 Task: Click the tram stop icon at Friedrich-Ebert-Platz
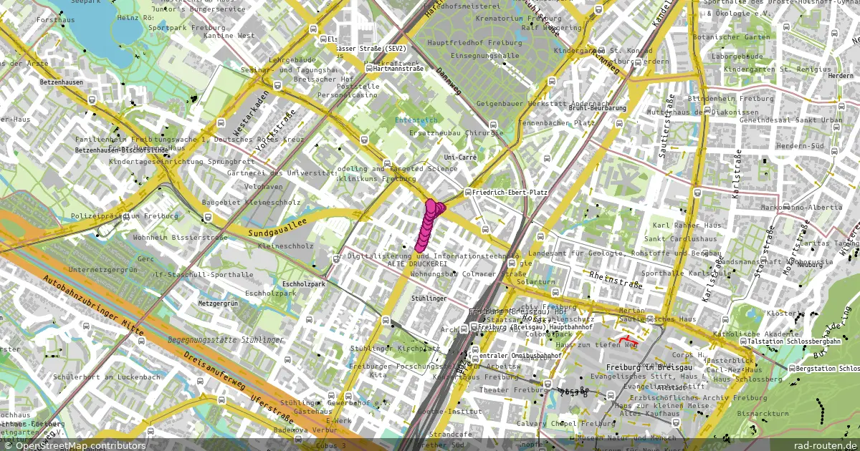pyautogui.click(x=467, y=192)
